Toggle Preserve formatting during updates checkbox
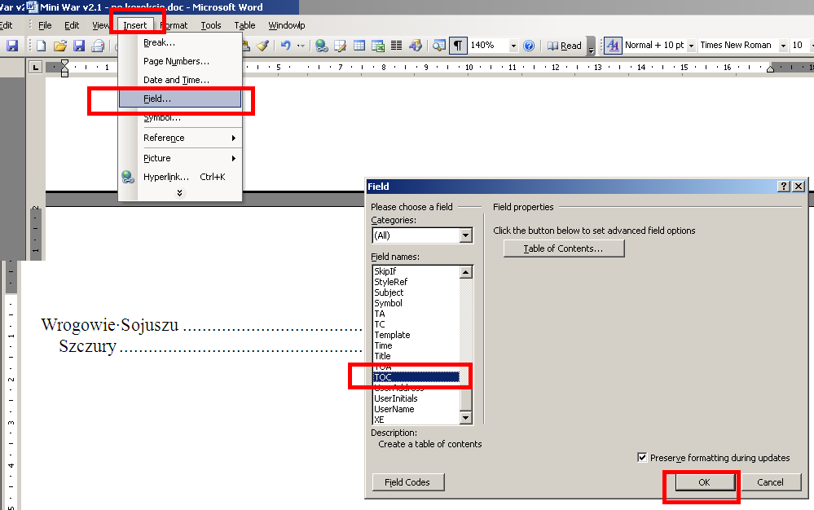The width and height of the screenshot is (814, 510). (x=643, y=458)
